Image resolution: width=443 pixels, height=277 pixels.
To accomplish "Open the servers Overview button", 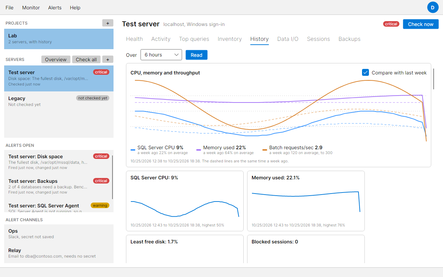I will [56, 60].
